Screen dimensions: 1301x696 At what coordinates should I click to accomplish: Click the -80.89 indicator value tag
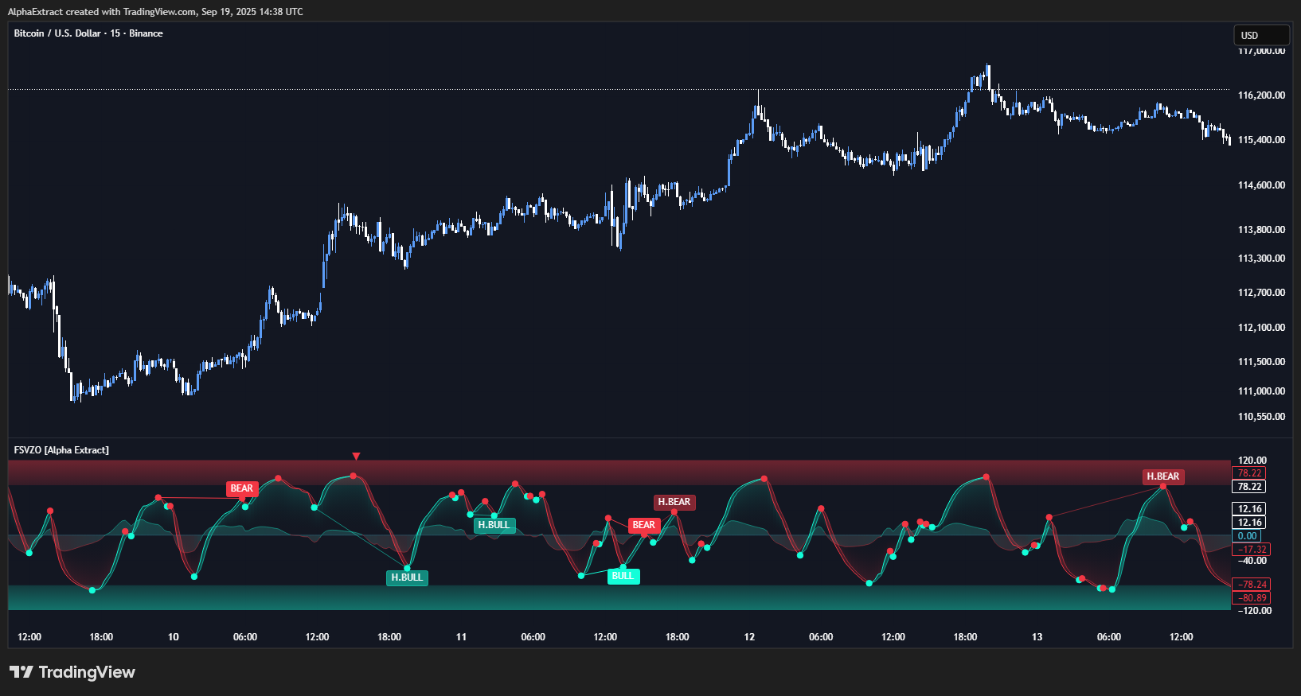pos(1252,598)
